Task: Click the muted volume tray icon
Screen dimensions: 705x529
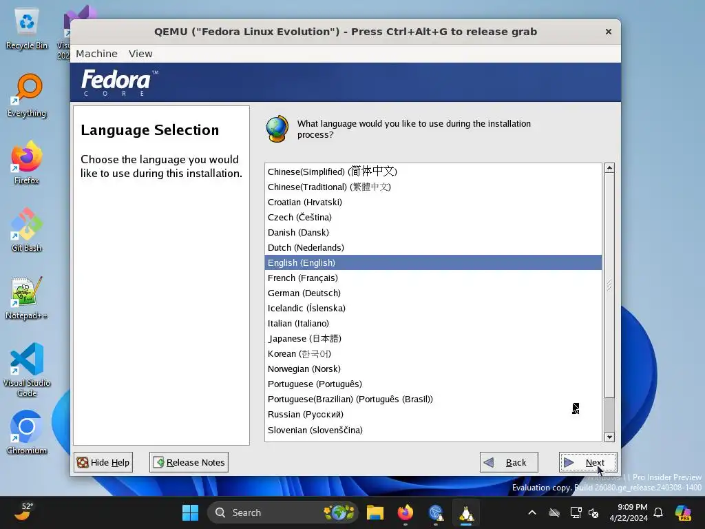Action: [x=593, y=512]
